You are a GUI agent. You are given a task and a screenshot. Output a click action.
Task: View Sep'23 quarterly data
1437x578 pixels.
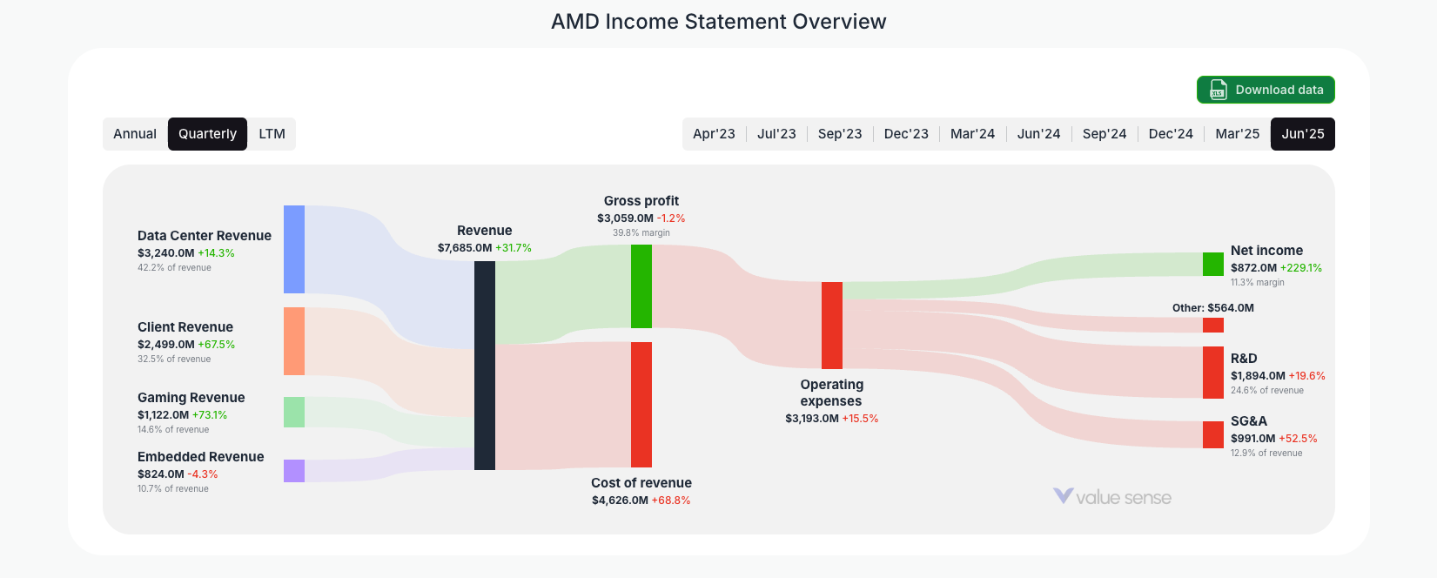pos(839,133)
